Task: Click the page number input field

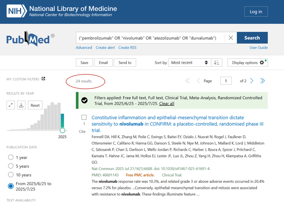Action: pos(226,81)
